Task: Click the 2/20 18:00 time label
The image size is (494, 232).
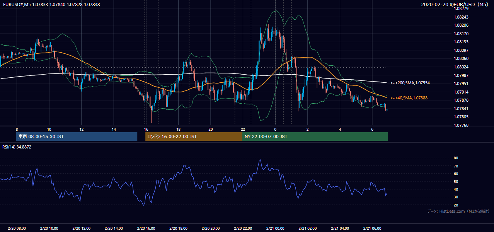Action: pos(178,229)
